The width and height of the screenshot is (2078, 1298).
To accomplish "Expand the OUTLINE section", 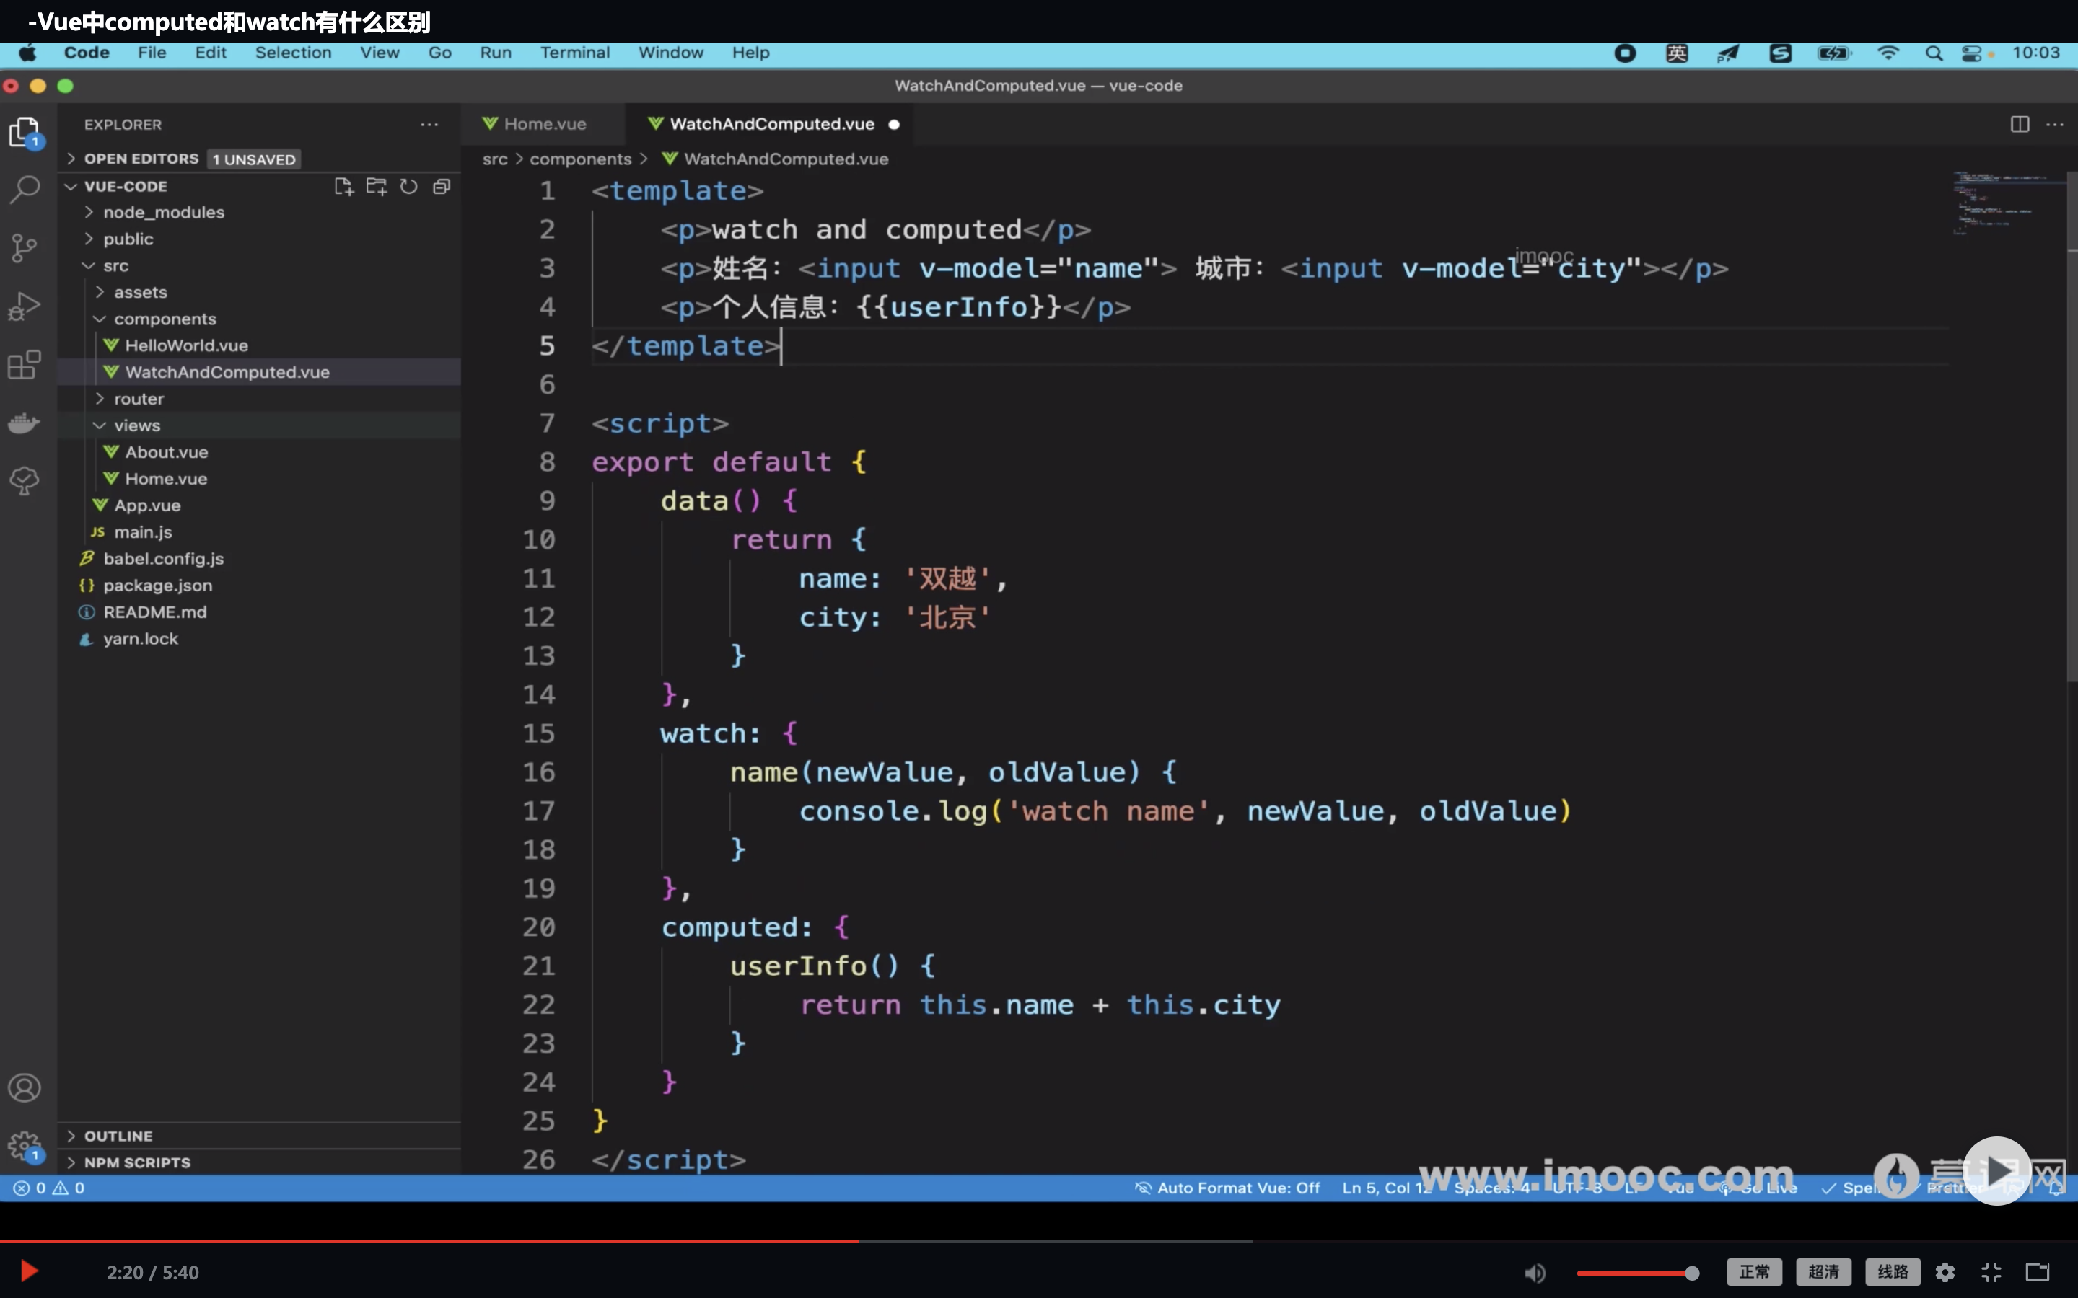I will point(118,1135).
